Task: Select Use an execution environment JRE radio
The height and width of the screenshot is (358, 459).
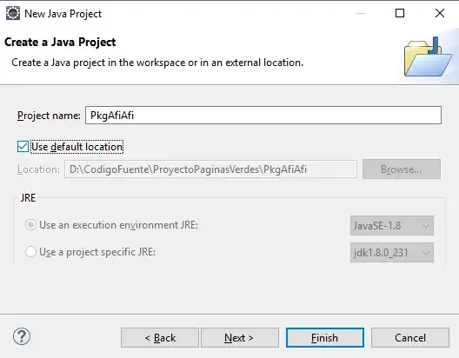Action: pyautogui.click(x=30, y=225)
